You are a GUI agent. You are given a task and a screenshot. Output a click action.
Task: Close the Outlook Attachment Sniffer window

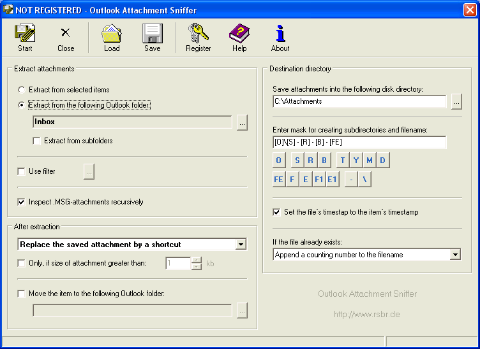coord(470,10)
